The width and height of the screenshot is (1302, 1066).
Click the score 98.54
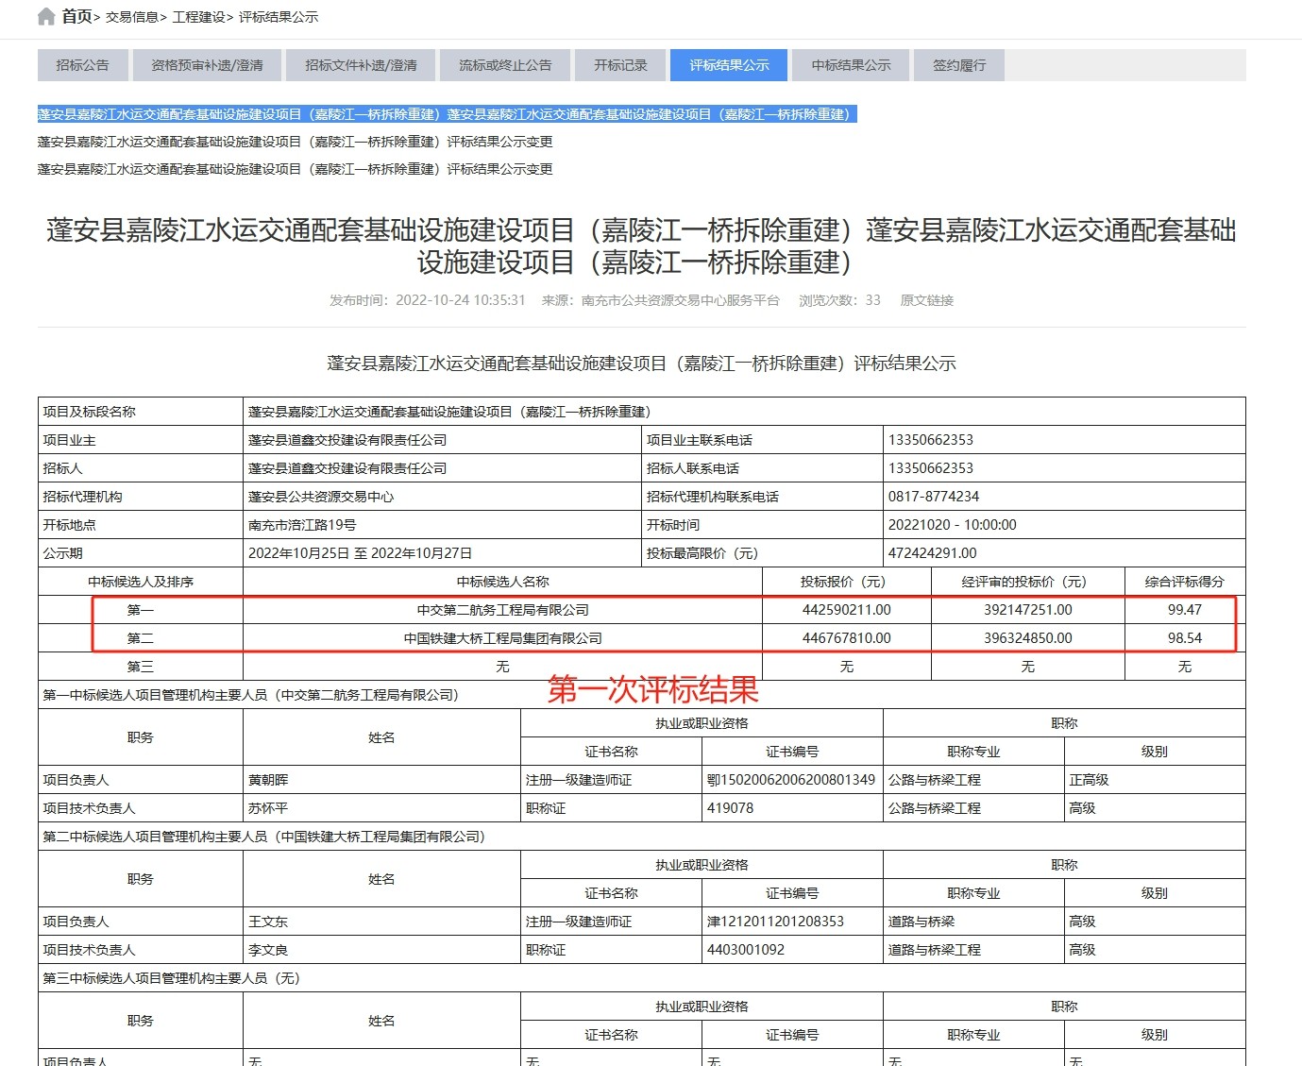(1185, 638)
